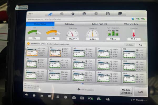The image size is (158, 105).
Task: Select the Other Live Data tab
Action: point(131,24)
